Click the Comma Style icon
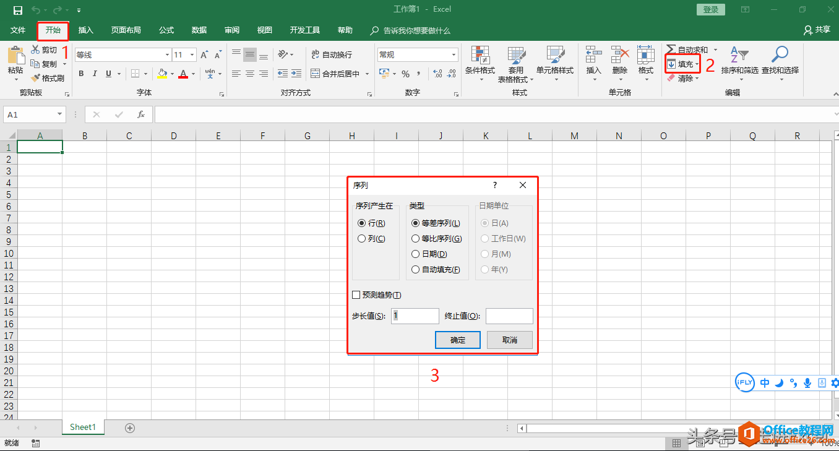Image resolution: width=839 pixels, height=451 pixels. tap(419, 74)
